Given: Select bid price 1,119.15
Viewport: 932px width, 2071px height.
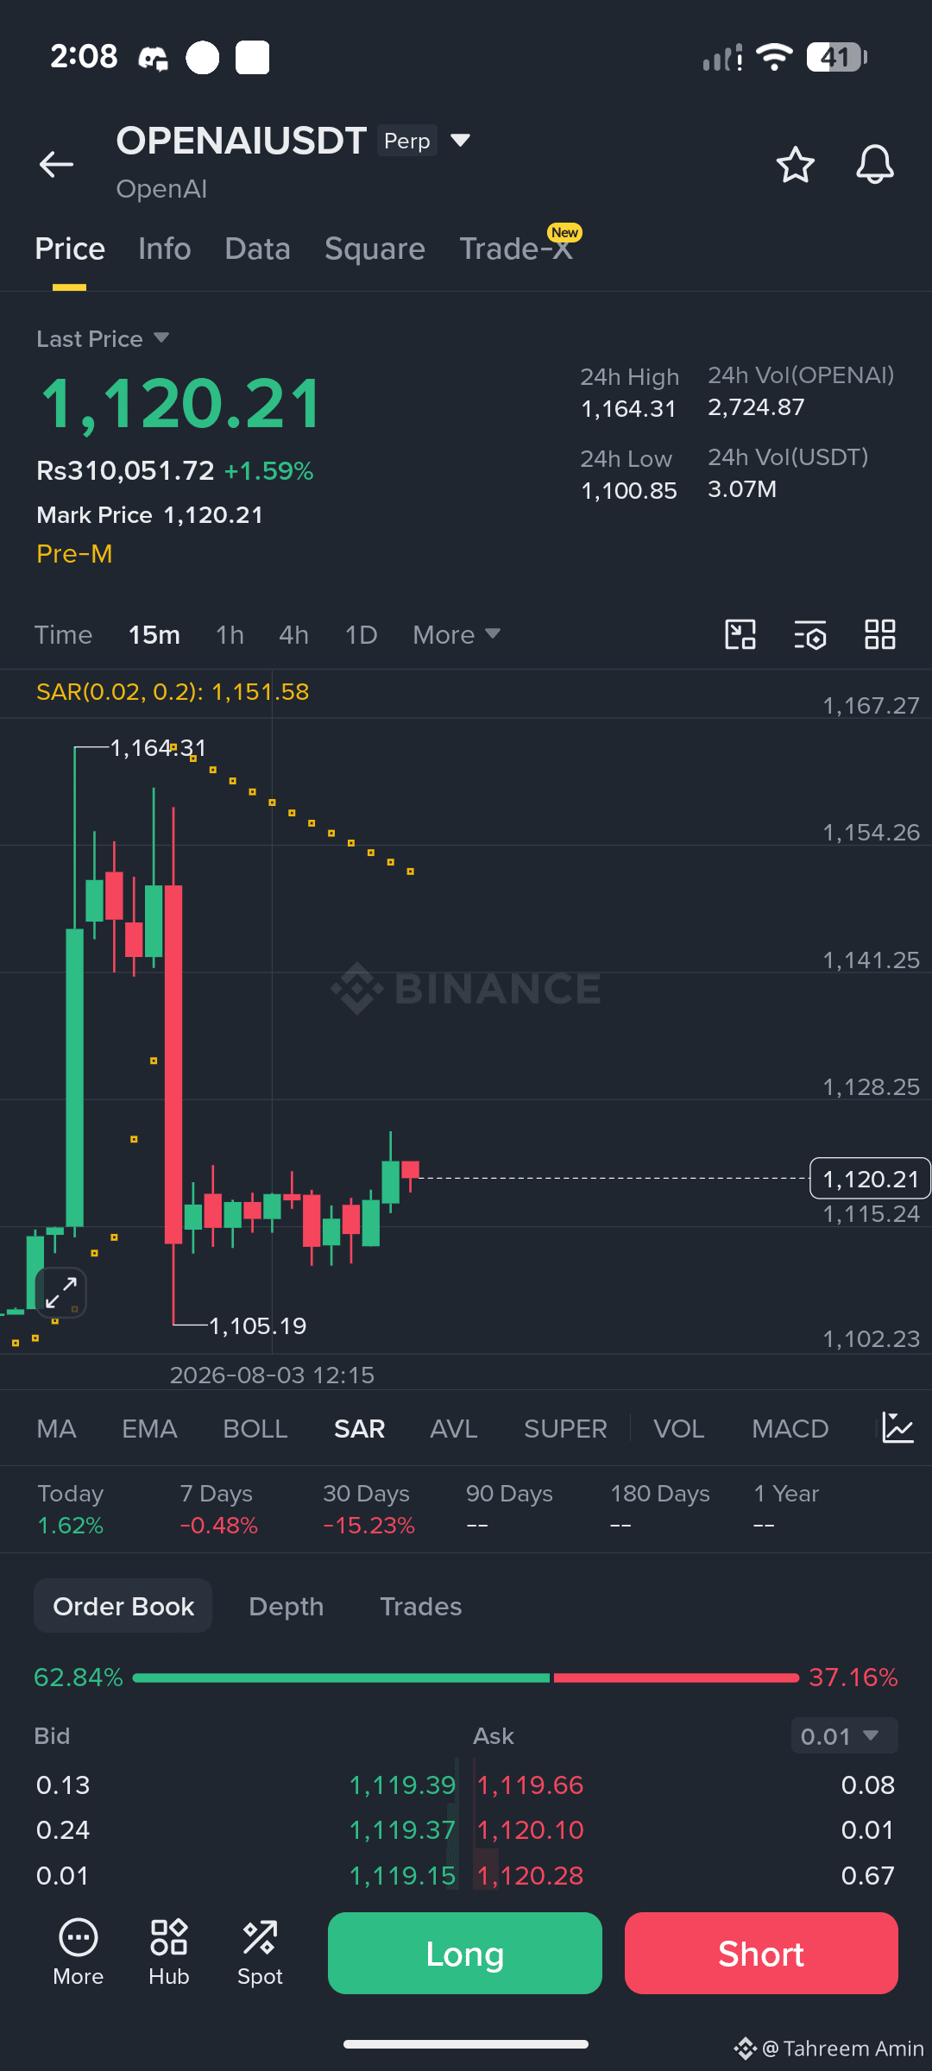Looking at the screenshot, I should (x=402, y=1876).
